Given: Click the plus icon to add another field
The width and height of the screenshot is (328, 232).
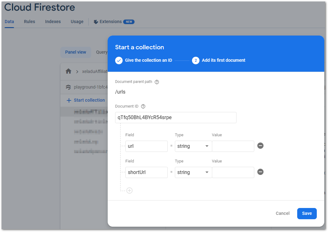Looking at the screenshot, I should (129, 190).
